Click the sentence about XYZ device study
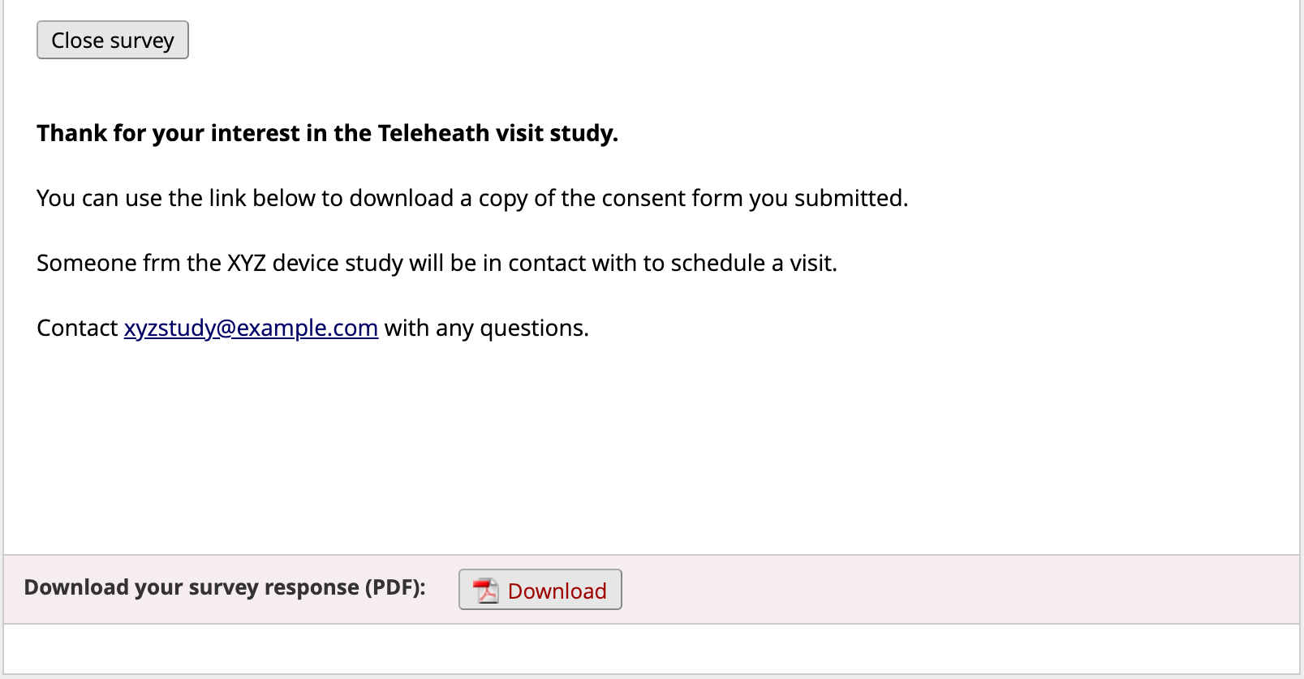This screenshot has height=679, width=1304. point(437,263)
